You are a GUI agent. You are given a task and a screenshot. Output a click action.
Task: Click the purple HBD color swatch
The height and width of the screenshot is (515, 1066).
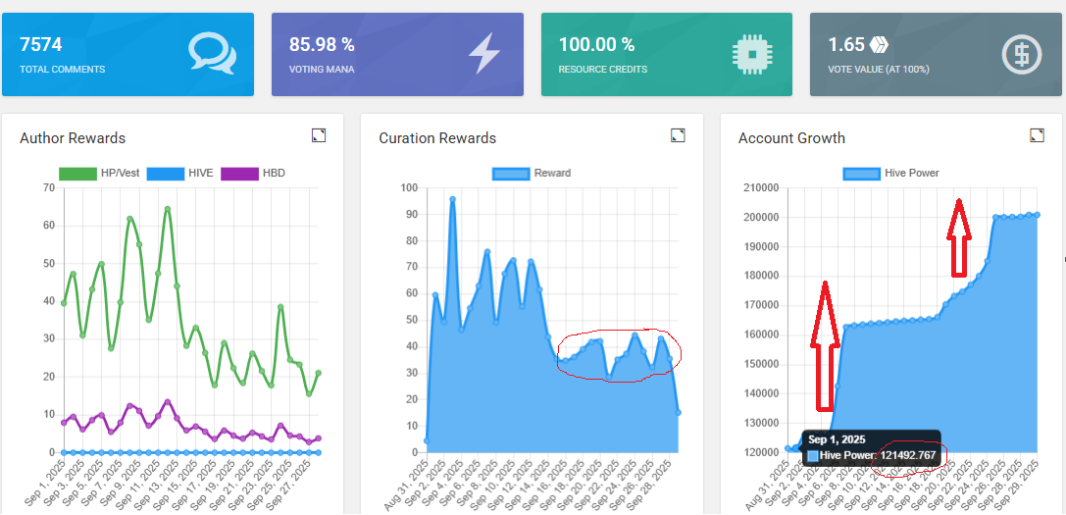click(x=239, y=174)
